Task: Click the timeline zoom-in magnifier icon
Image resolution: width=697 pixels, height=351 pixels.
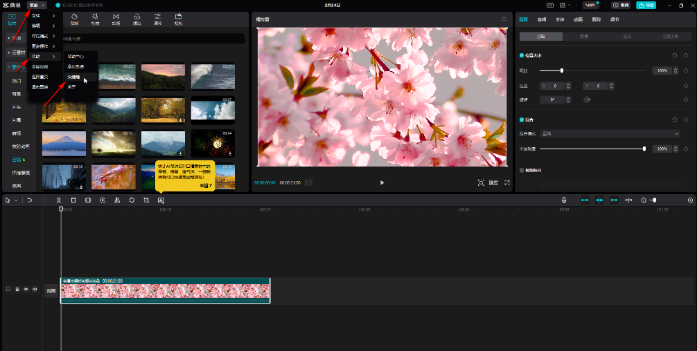Action: (x=690, y=200)
